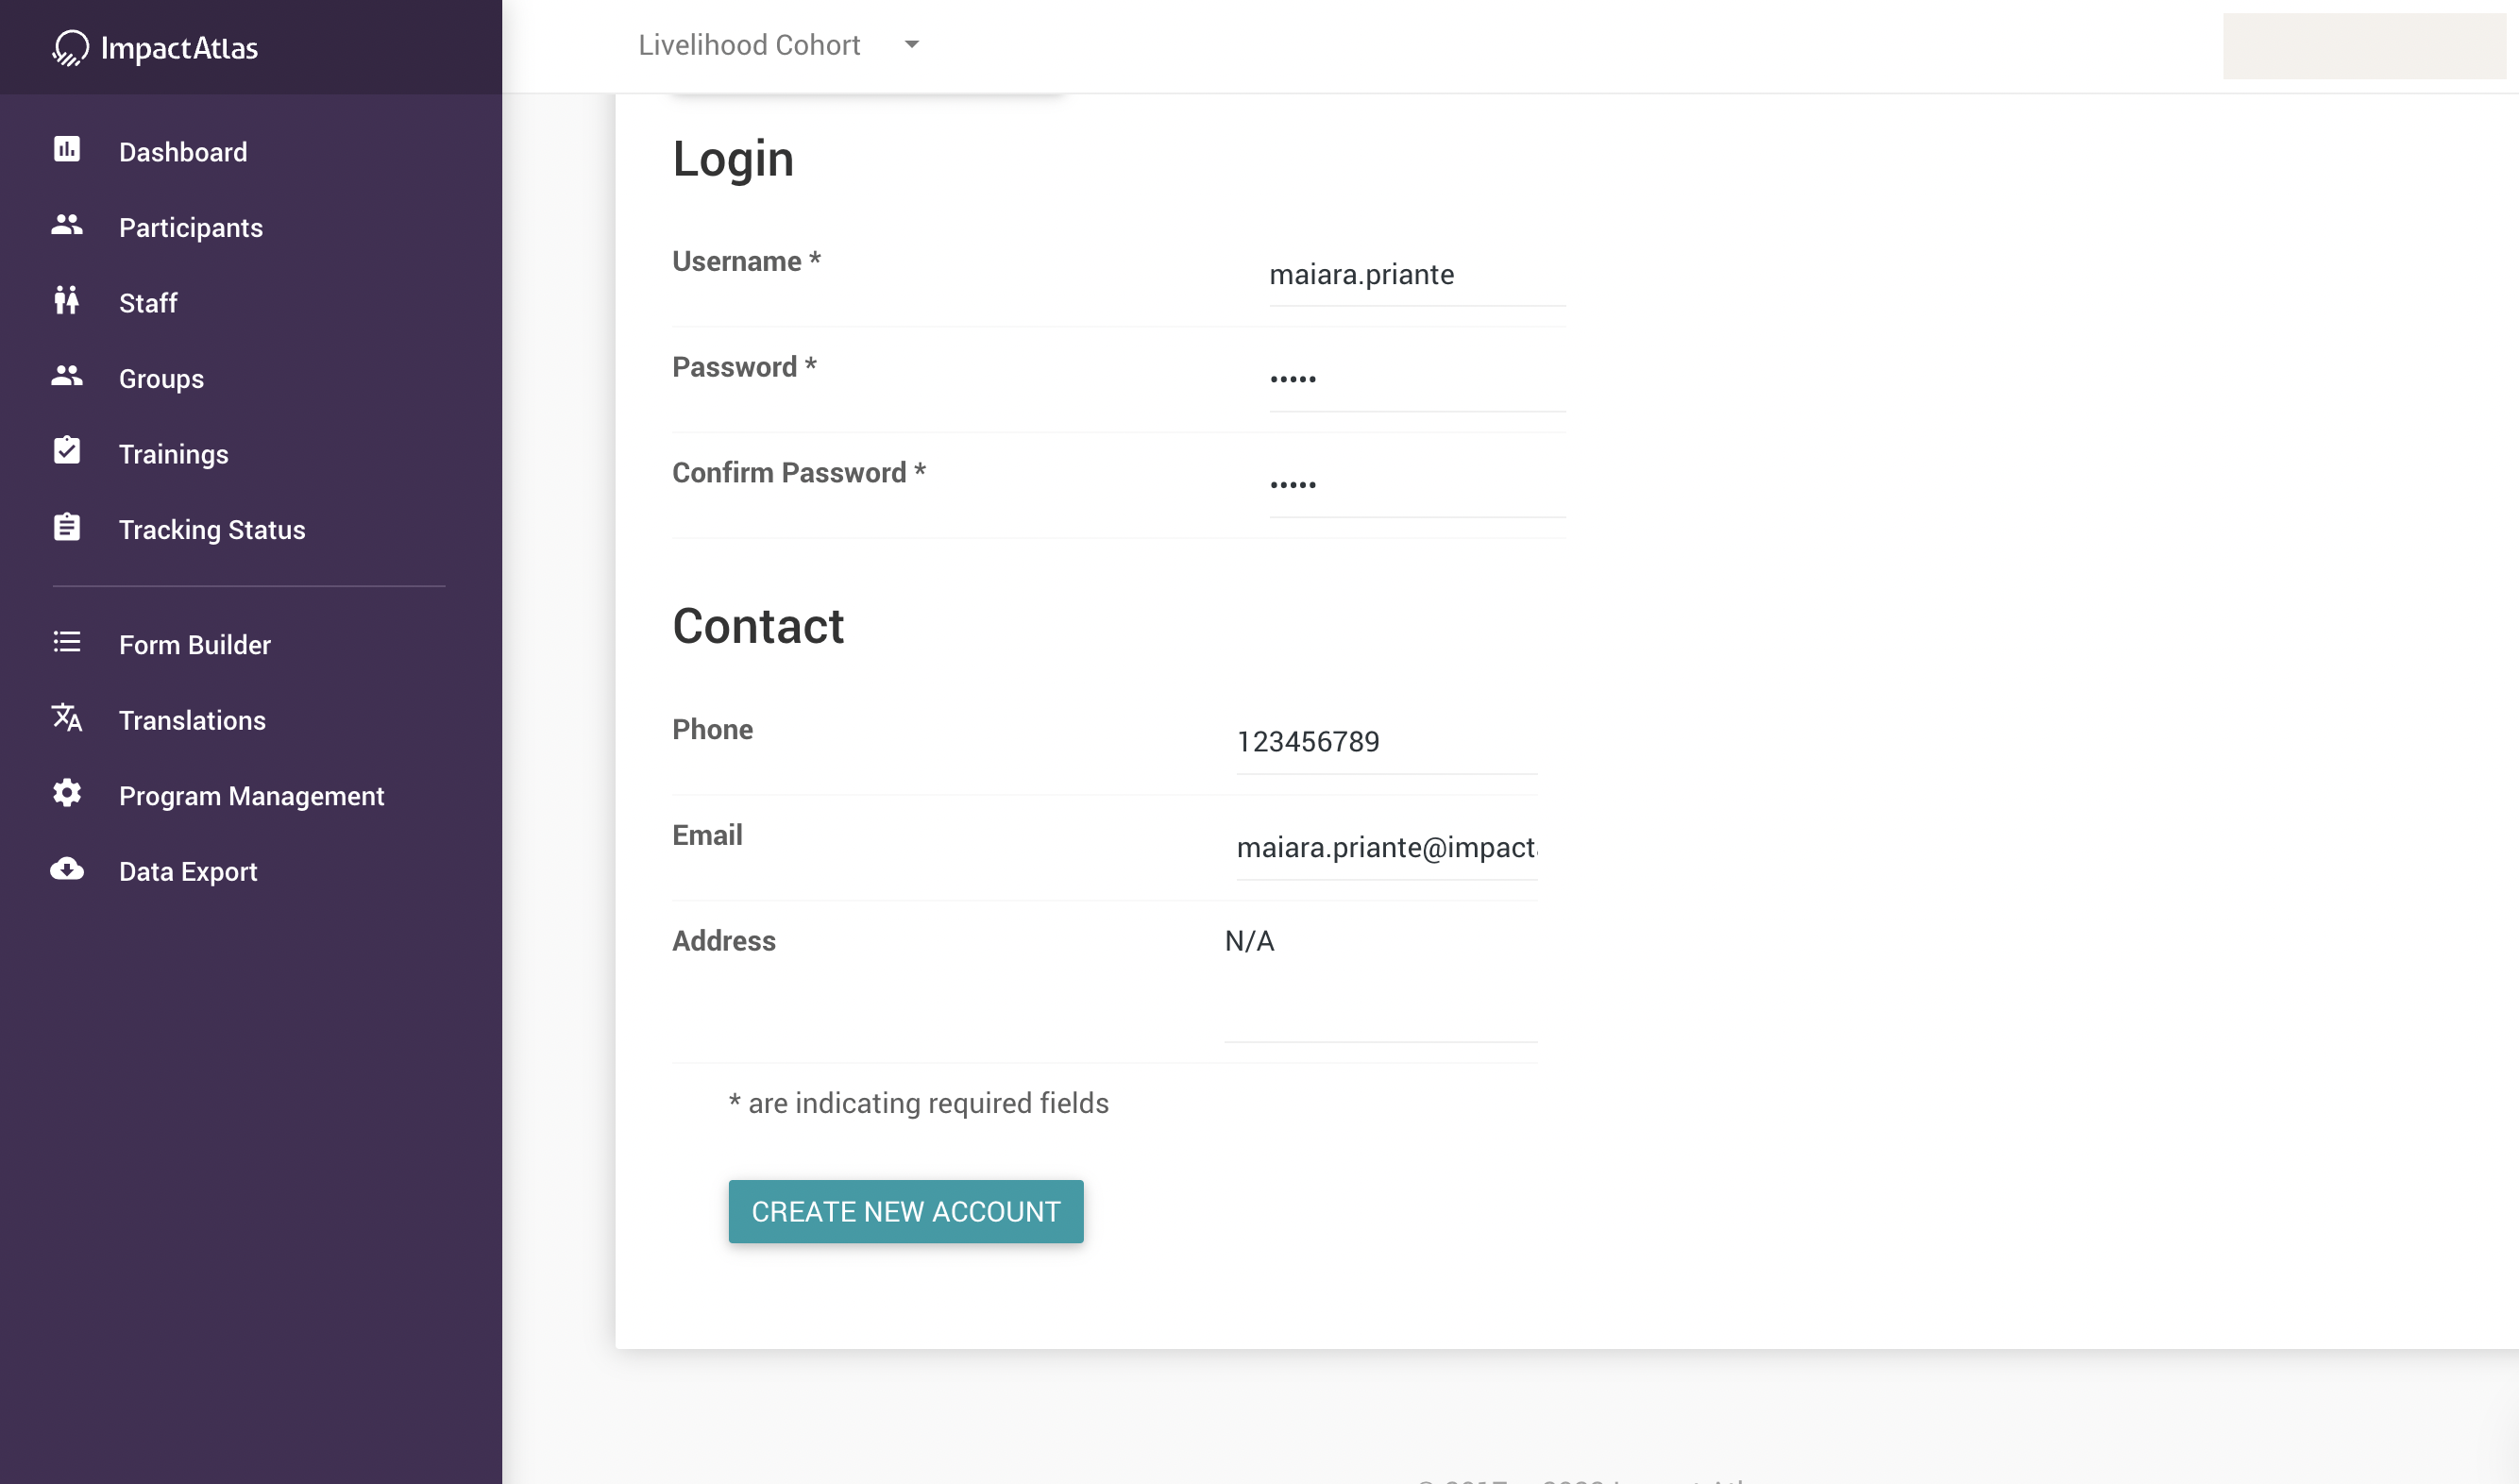
Task: Click the Staff sidebar icon
Action: (67, 301)
